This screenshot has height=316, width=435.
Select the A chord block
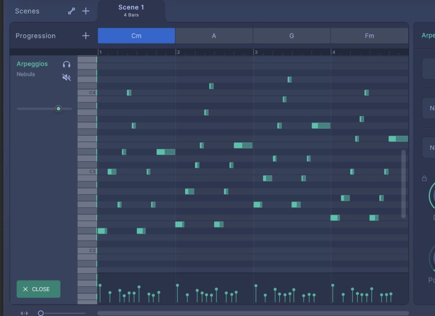pyautogui.click(x=214, y=36)
